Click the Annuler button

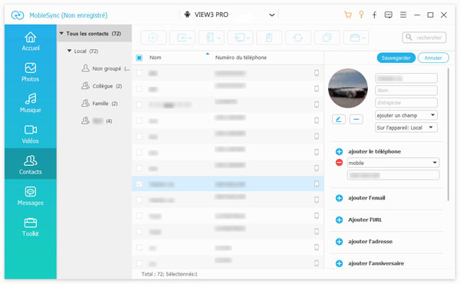pos(433,58)
